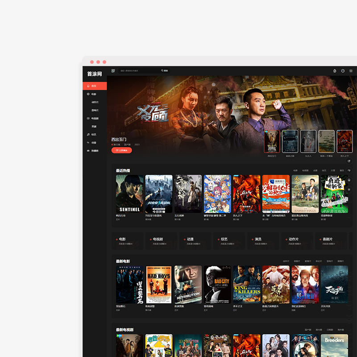Viewport: 357px width, 357px height.
Task: Select 九义人 thumbnail in banner carousel
Action: pos(308,141)
